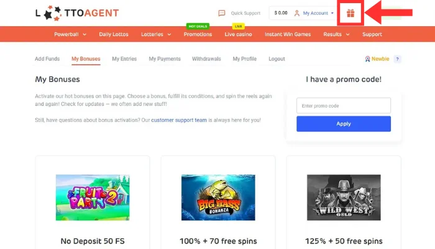This screenshot has height=249, width=435.
Task: Select the Big Bass Bonanza thumbnail
Action: click(x=218, y=197)
